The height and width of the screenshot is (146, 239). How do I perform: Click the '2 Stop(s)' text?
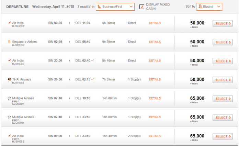coord(134,136)
